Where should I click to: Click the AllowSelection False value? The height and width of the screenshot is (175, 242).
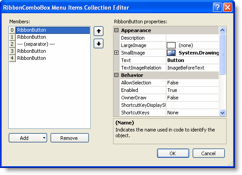point(192,83)
